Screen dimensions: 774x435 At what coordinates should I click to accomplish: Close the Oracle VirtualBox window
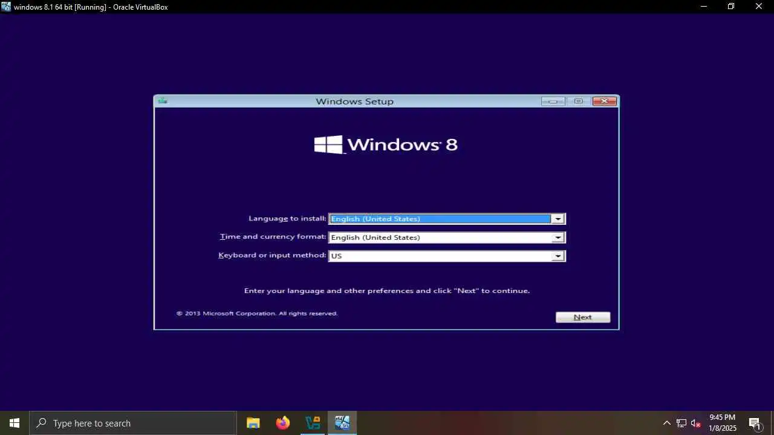[x=759, y=7]
